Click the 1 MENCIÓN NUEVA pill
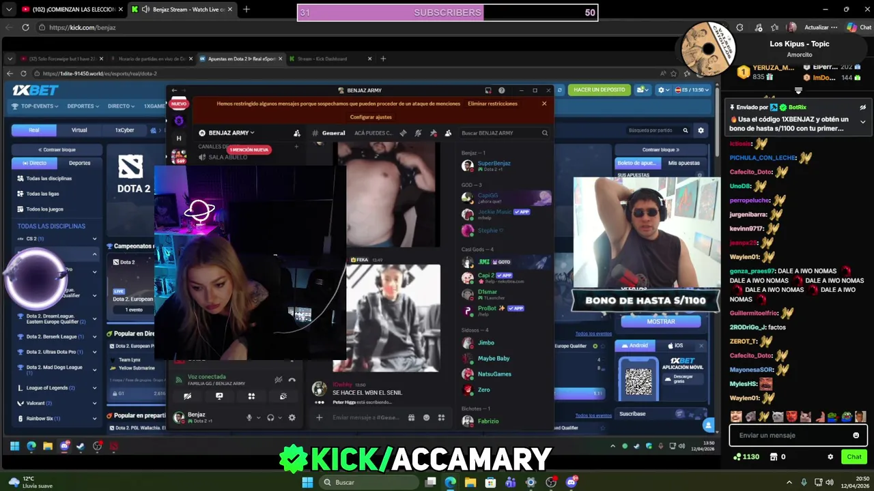Screen dimensions: 874x491 [249, 149]
